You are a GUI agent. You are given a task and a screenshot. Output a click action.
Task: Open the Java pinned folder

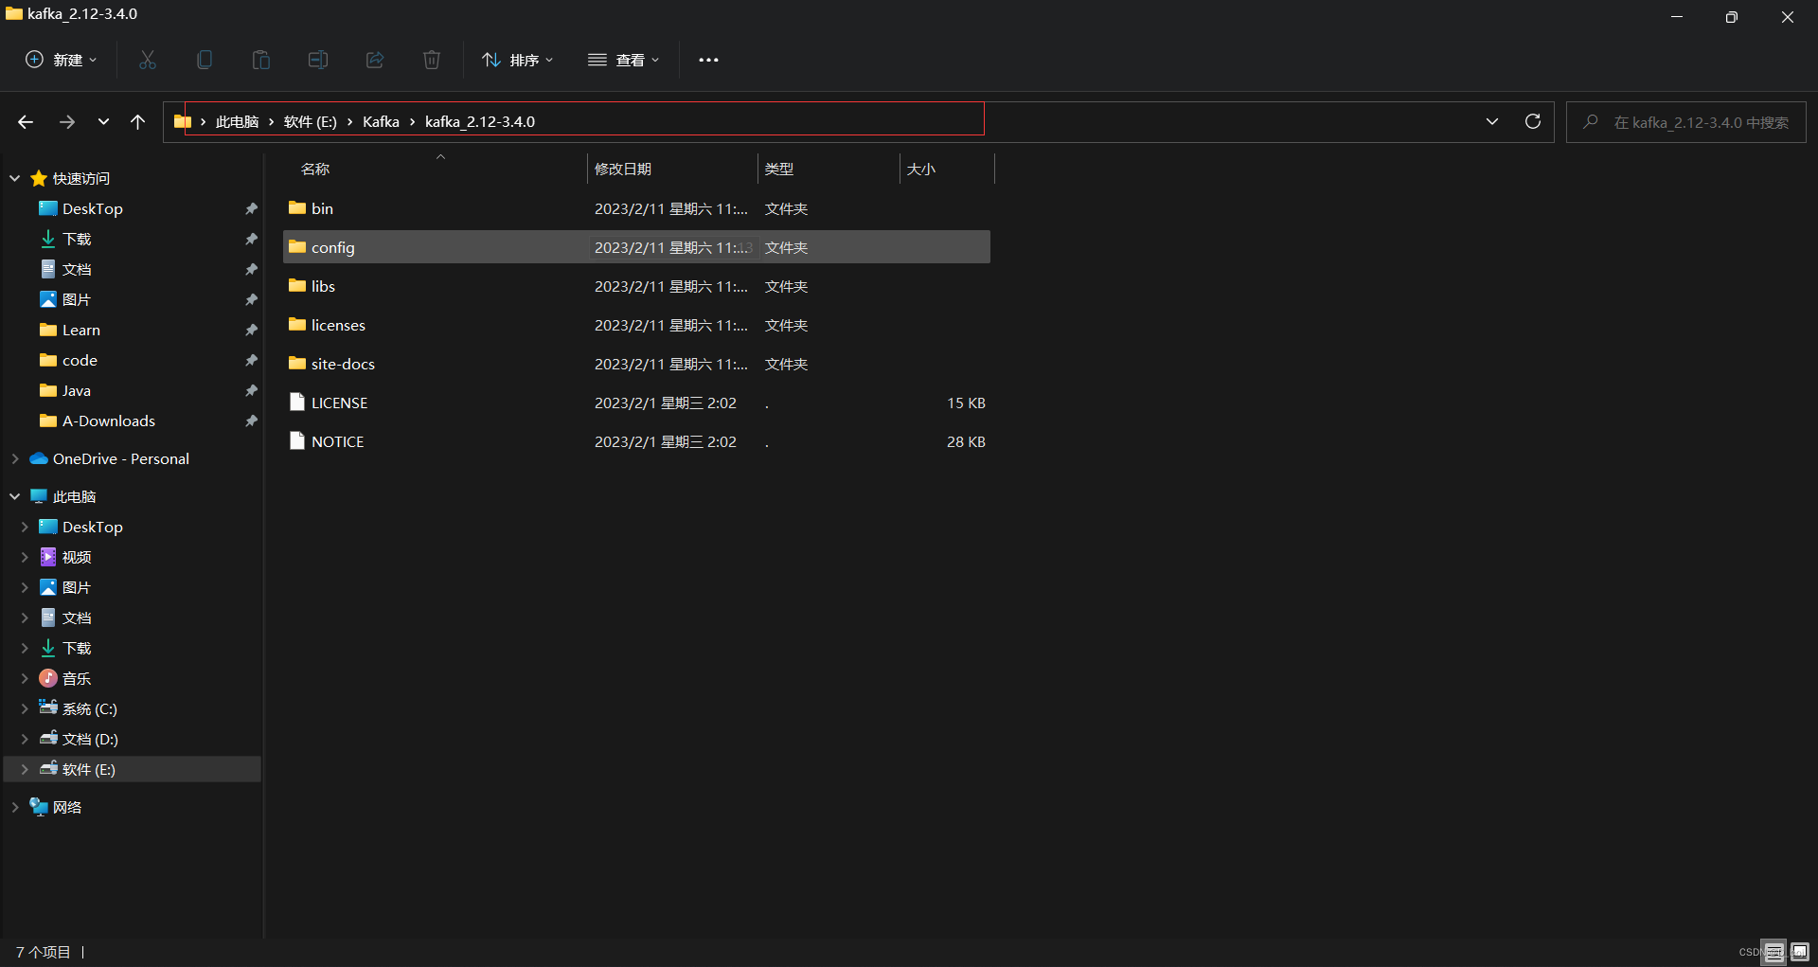tap(76, 390)
